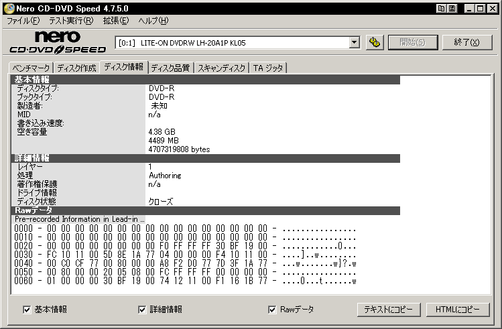Click the 開始(S) button
Image resolution: width=502 pixels, height=329 pixels.
[x=413, y=42]
